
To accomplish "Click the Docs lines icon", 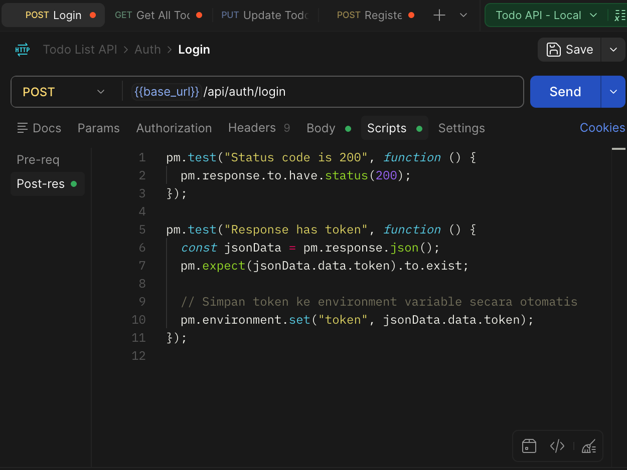I will 23,128.
